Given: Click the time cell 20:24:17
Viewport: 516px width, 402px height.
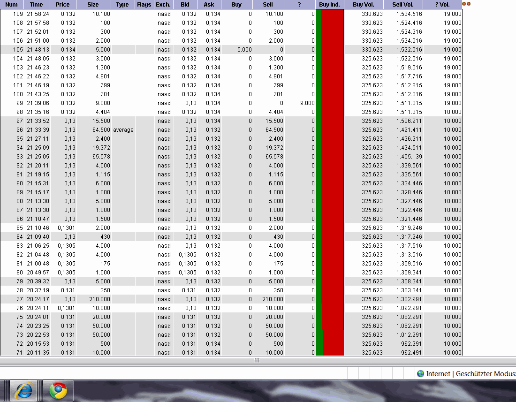Looking at the screenshot, I should point(38,299).
